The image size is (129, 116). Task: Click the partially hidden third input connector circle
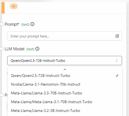(x=2, y=95)
